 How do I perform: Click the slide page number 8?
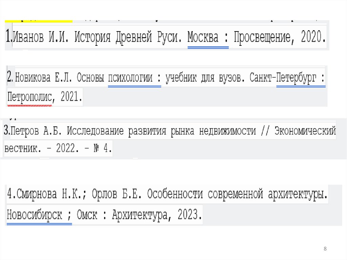[325, 249]
